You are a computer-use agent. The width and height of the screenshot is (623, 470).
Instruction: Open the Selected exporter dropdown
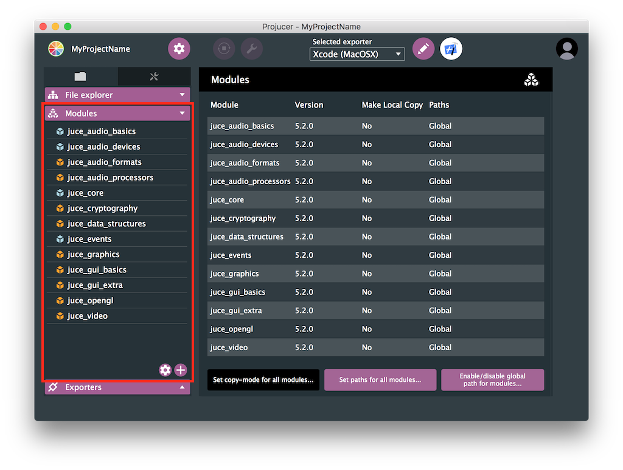point(357,54)
